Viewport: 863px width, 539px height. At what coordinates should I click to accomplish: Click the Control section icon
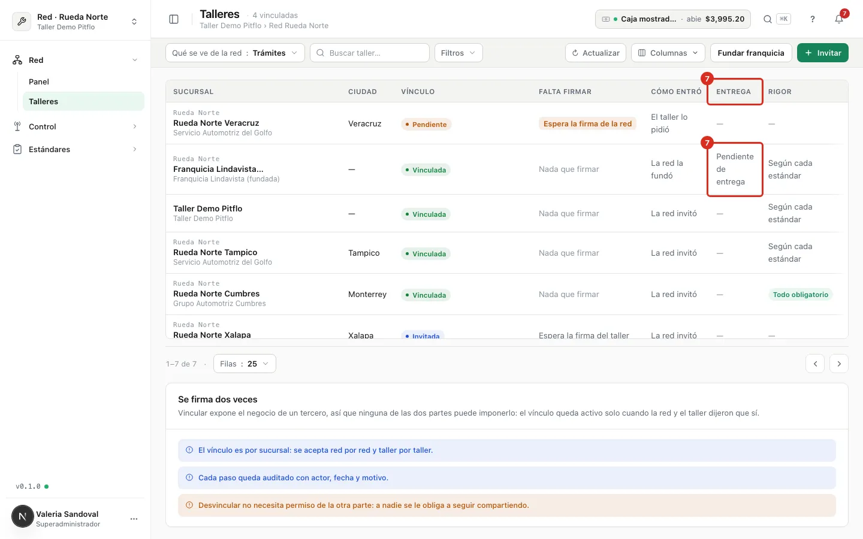point(17,126)
